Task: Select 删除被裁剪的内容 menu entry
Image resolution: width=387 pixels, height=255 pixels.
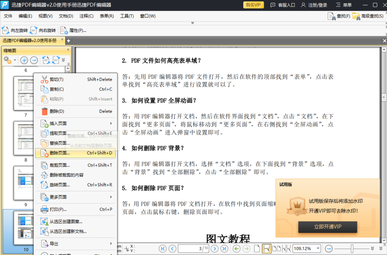Action: click(x=76, y=175)
